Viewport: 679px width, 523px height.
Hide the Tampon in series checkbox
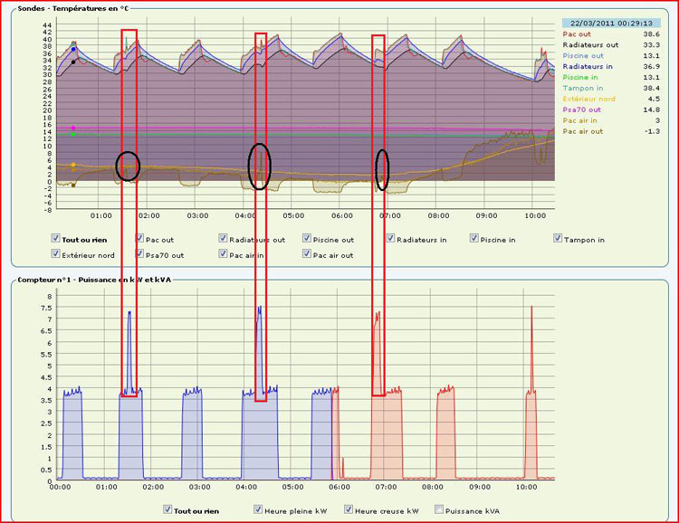pos(558,240)
